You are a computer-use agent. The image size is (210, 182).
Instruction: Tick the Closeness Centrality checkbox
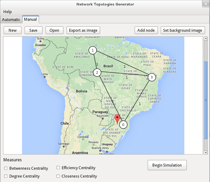pyautogui.click(x=58, y=176)
